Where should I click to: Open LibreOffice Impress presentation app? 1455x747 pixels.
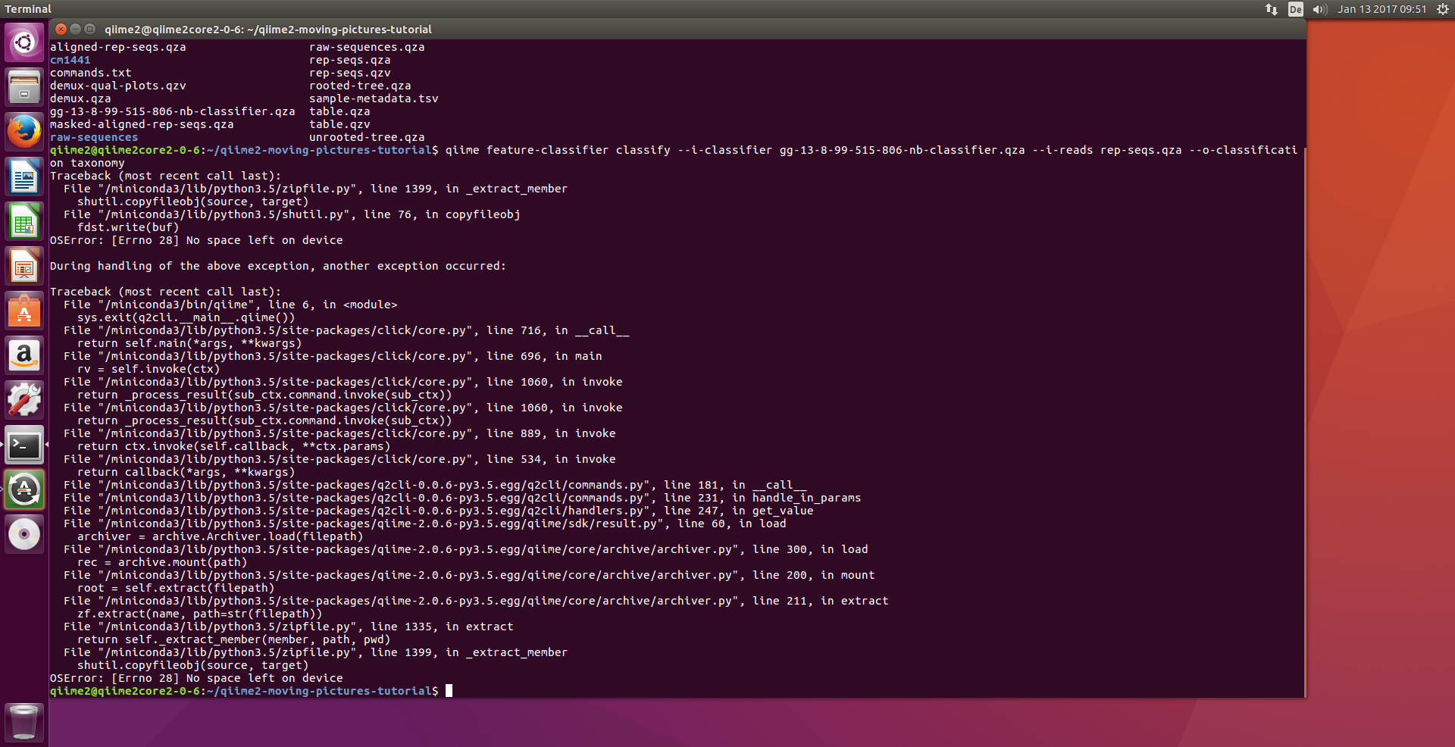click(24, 267)
